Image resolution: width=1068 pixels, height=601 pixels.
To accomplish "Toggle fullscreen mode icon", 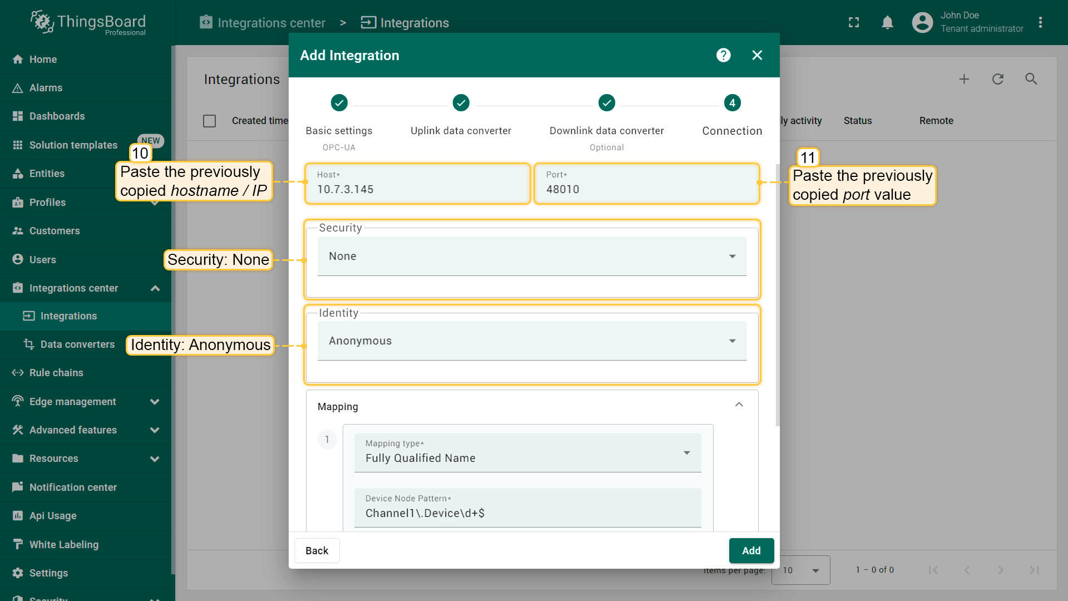I will (854, 23).
